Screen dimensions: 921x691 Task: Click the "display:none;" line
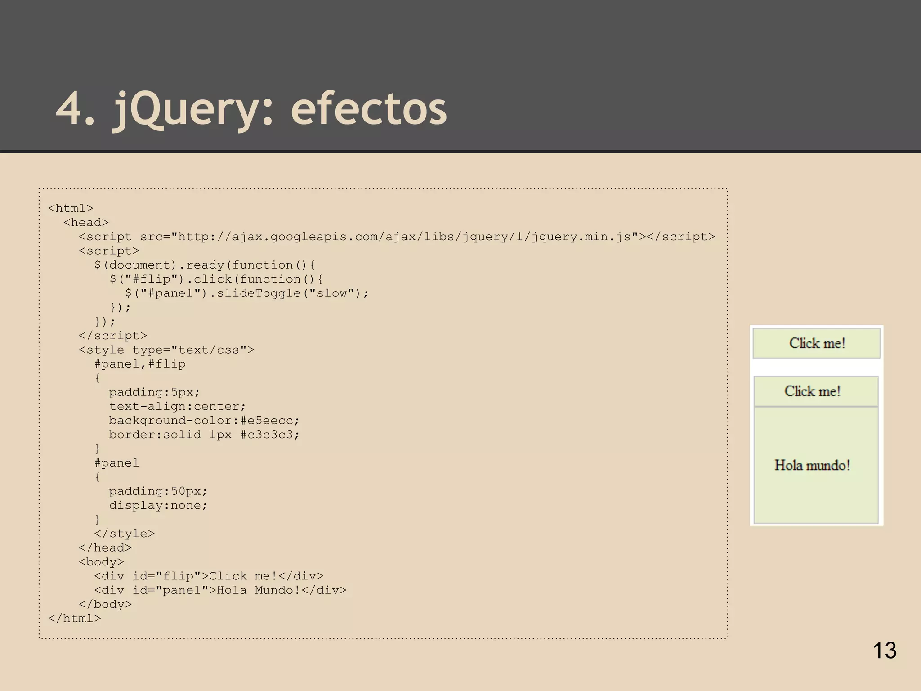tap(158, 505)
